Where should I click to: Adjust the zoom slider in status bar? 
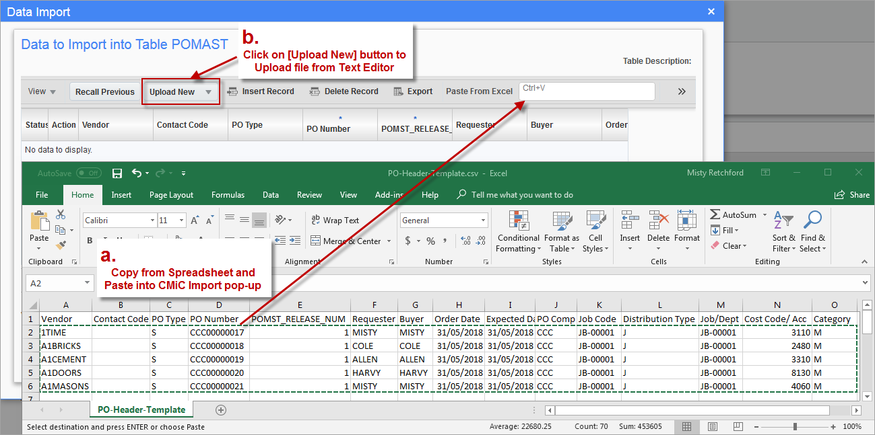pyautogui.click(x=794, y=426)
